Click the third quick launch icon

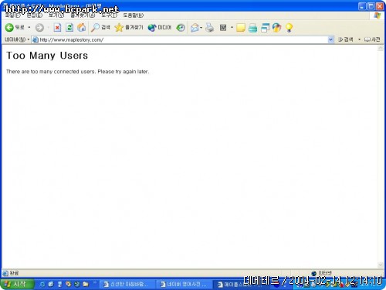pos(59,284)
